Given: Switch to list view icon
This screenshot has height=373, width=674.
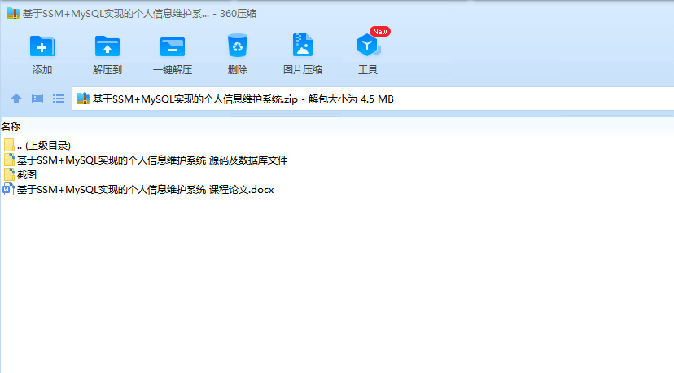Looking at the screenshot, I should click(x=59, y=99).
